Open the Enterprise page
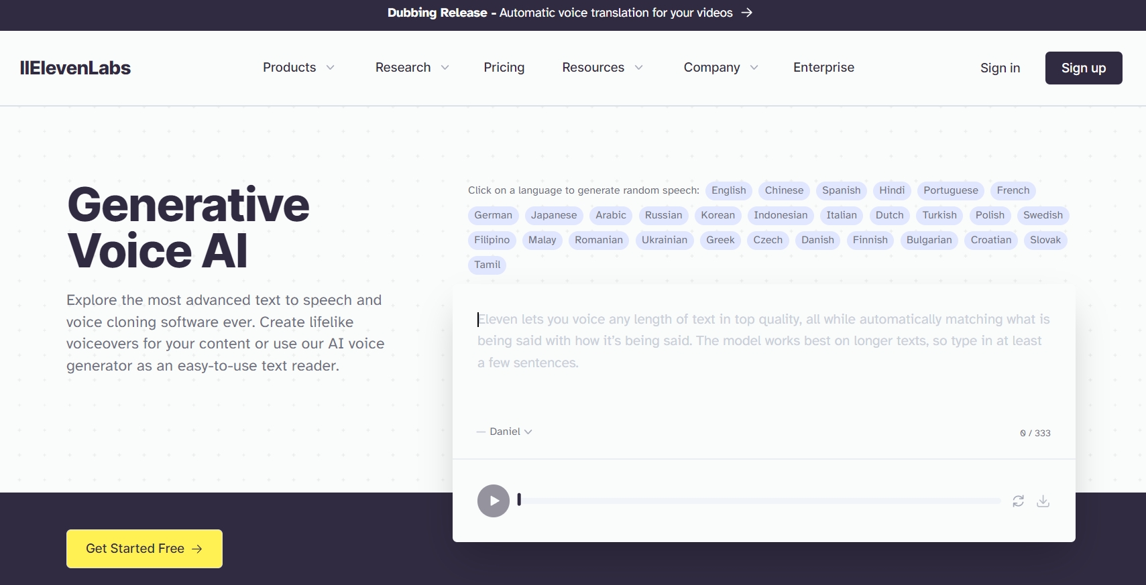Image resolution: width=1146 pixels, height=585 pixels. (x=823, y=68)
